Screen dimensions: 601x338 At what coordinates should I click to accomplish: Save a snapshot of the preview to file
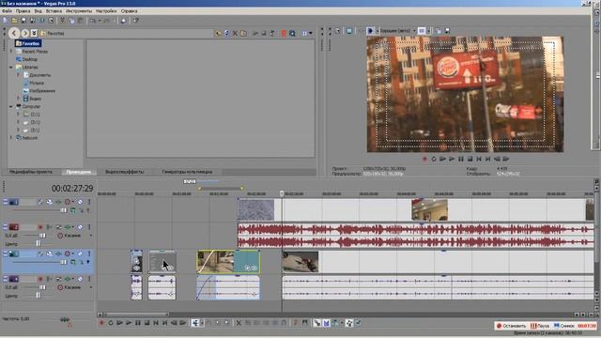pos(447,31)
